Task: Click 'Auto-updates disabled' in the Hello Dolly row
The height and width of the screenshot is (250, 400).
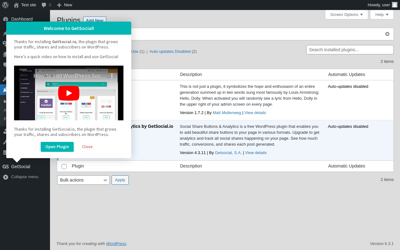Action: click(348, 87)
